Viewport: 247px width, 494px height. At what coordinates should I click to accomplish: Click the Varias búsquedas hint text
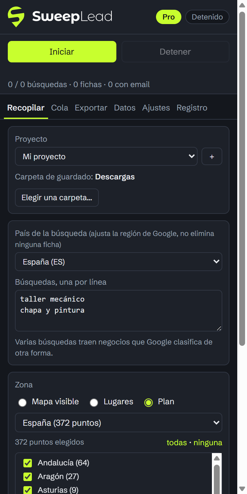[x=114, y=347]
